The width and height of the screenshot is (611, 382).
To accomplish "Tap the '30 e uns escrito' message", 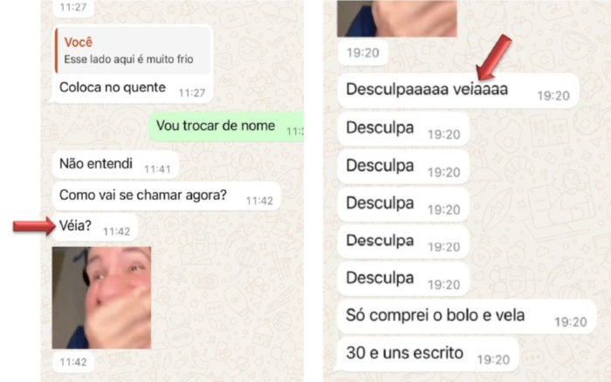I will 429,354.
